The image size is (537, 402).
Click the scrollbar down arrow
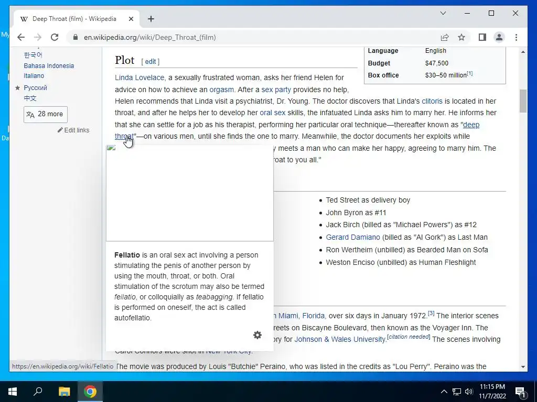[x=523, y=367]
